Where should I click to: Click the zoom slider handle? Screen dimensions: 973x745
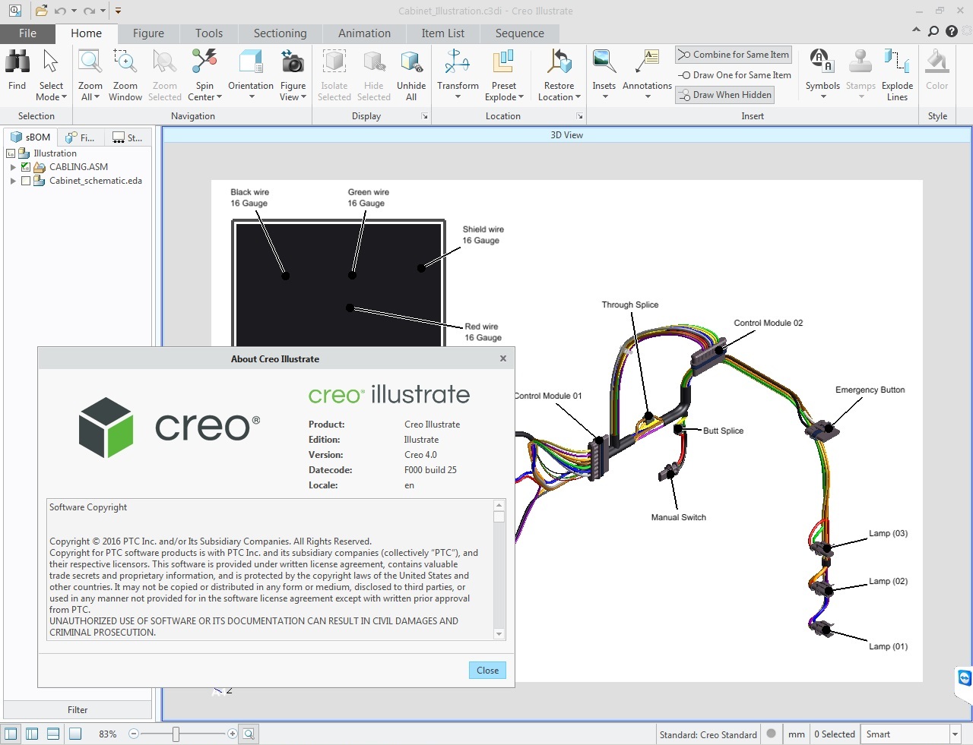click(x=176, y=734)
